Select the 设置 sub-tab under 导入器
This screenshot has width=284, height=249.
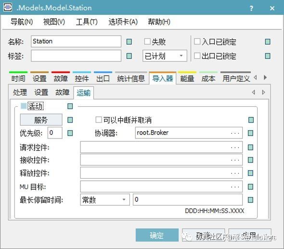tap(41, 92)
